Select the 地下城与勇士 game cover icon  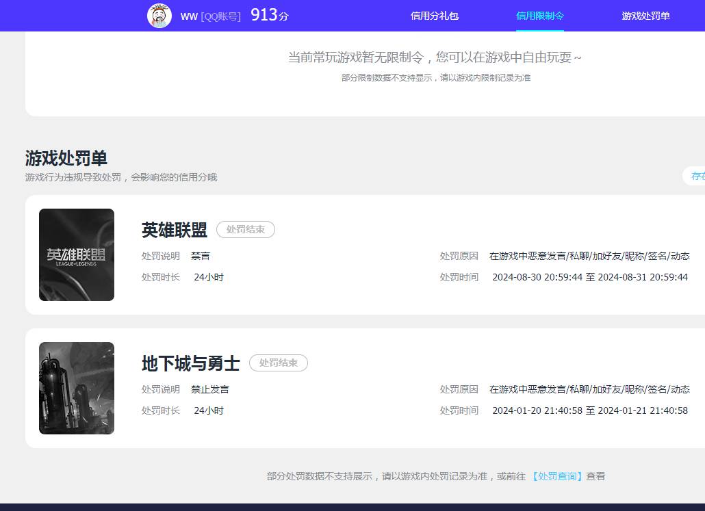pyautogui.click(x=76, y=388)
